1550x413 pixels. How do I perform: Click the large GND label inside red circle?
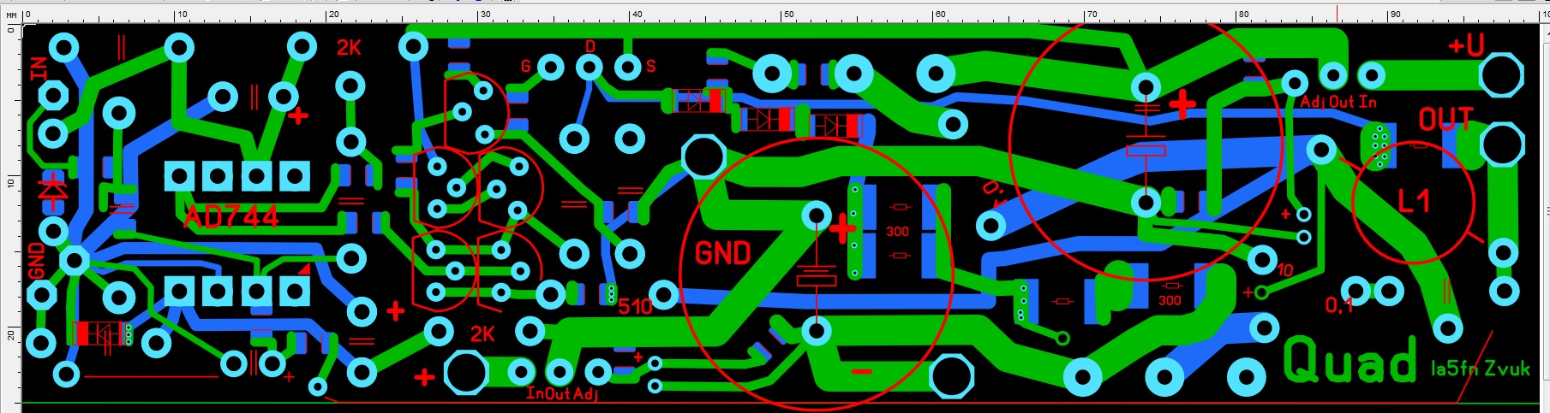point(722,253)
